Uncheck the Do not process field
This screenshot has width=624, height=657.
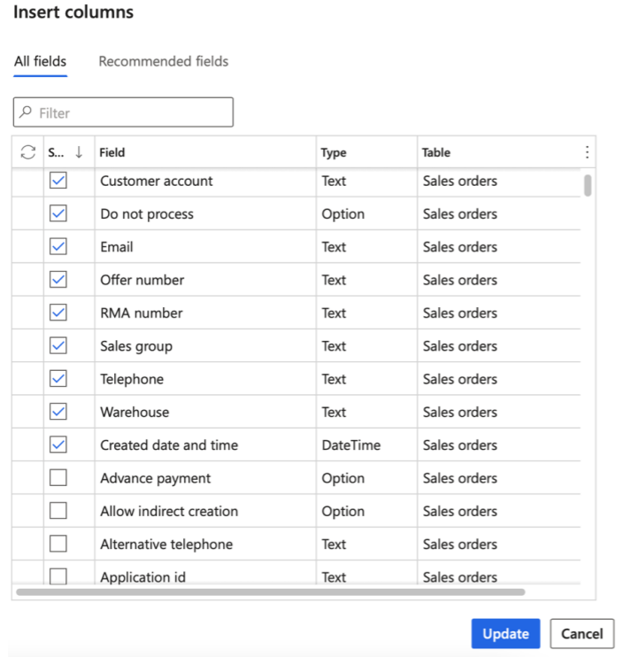(58, 213)
